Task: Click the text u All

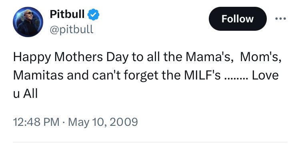Action: click(x=25, y=93)
